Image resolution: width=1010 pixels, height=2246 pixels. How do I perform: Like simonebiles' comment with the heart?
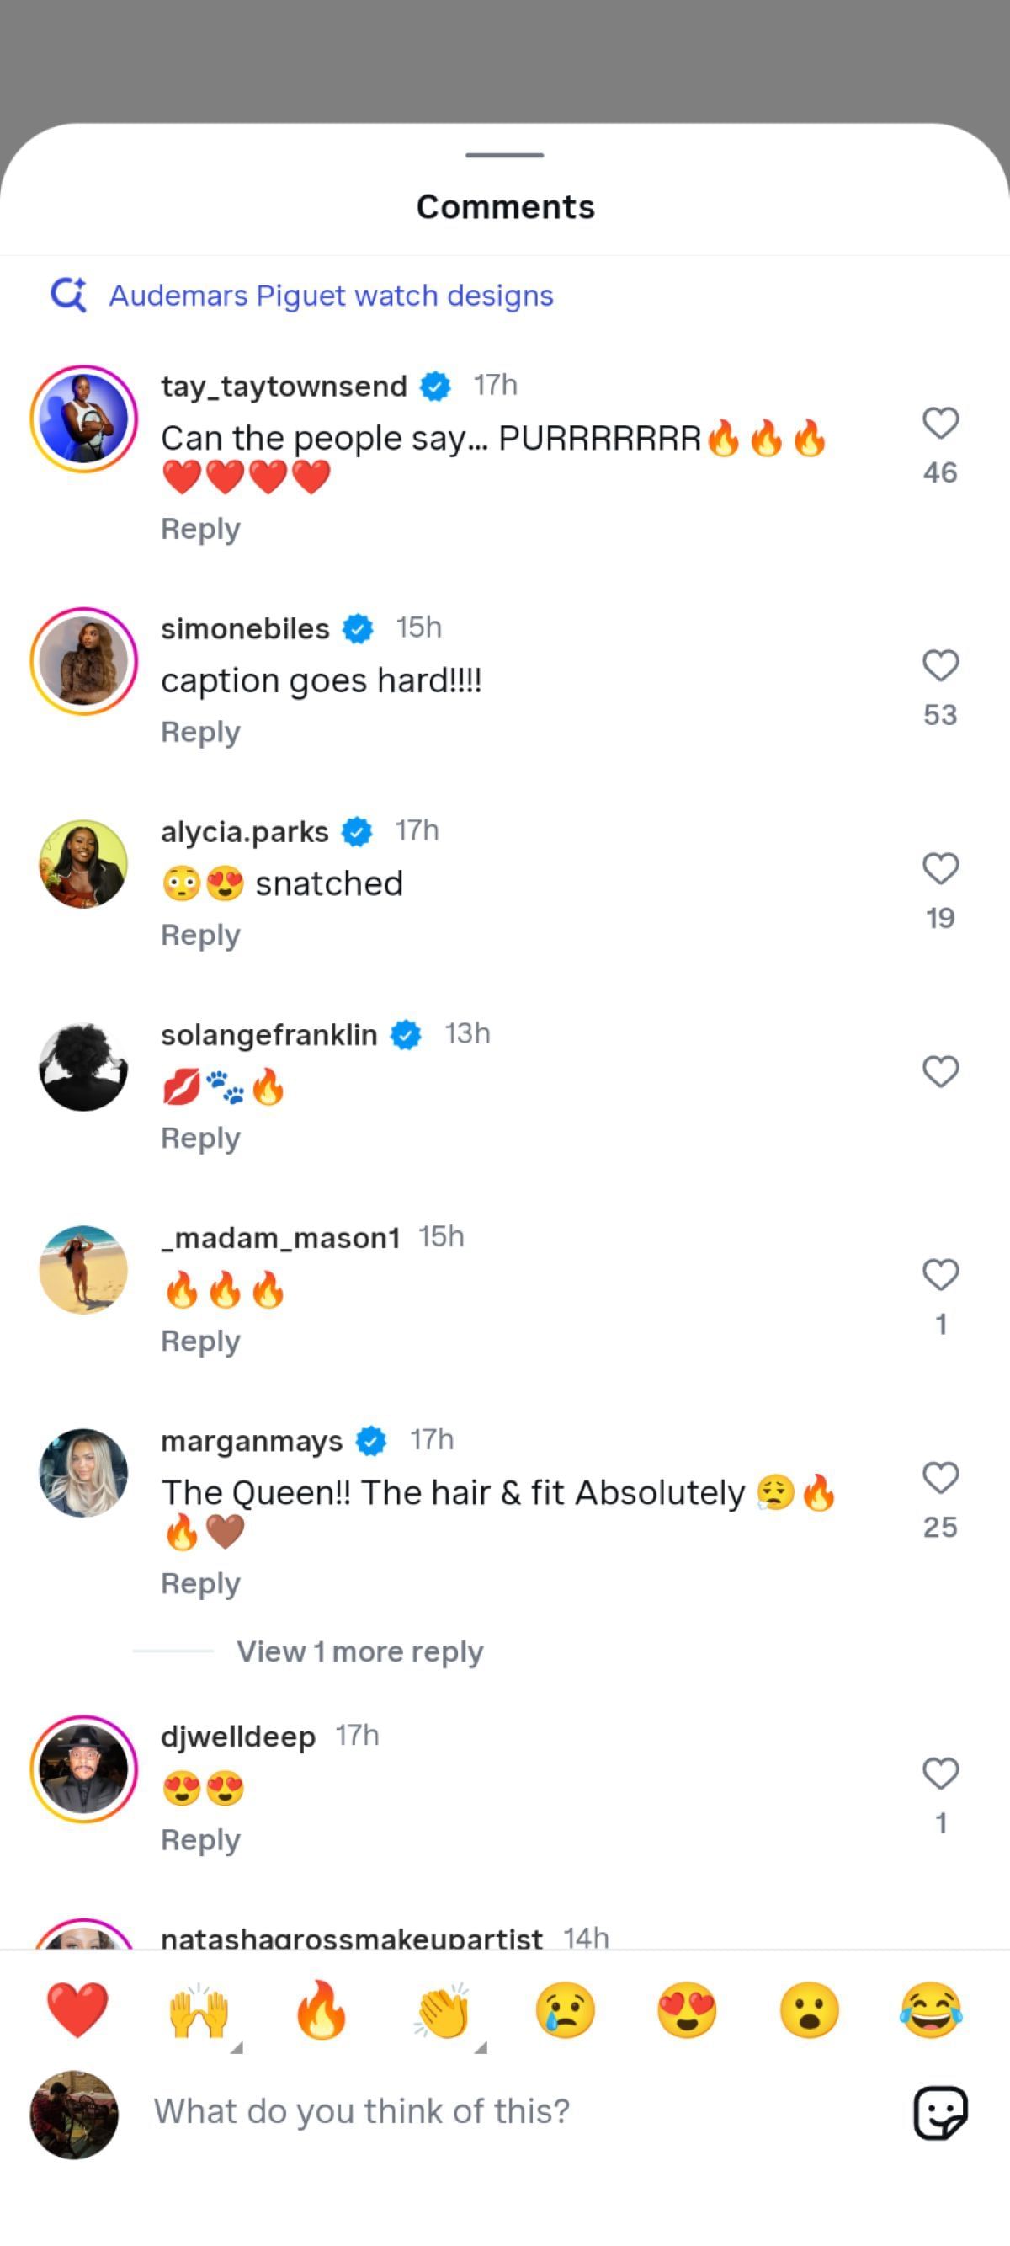940,666
